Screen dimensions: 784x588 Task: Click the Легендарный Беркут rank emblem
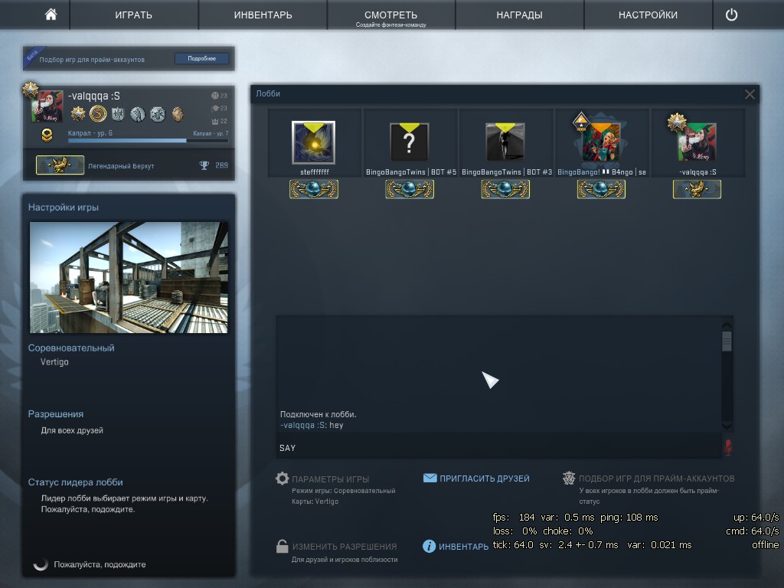(60, 165)
